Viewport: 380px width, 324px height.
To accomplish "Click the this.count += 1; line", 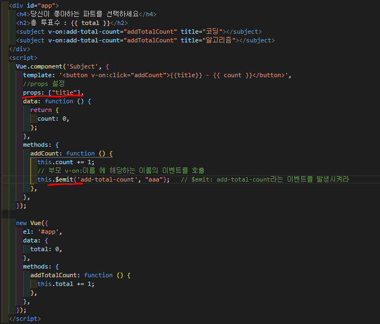I will point(66,162).
